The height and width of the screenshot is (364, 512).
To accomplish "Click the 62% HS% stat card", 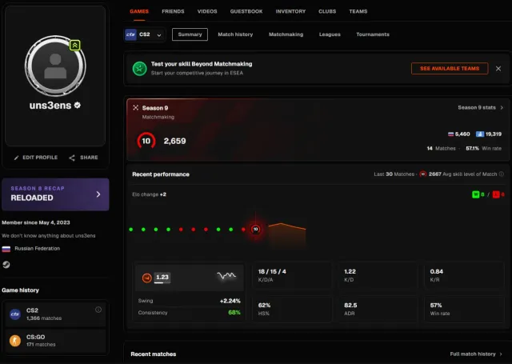I will (291, 309).
